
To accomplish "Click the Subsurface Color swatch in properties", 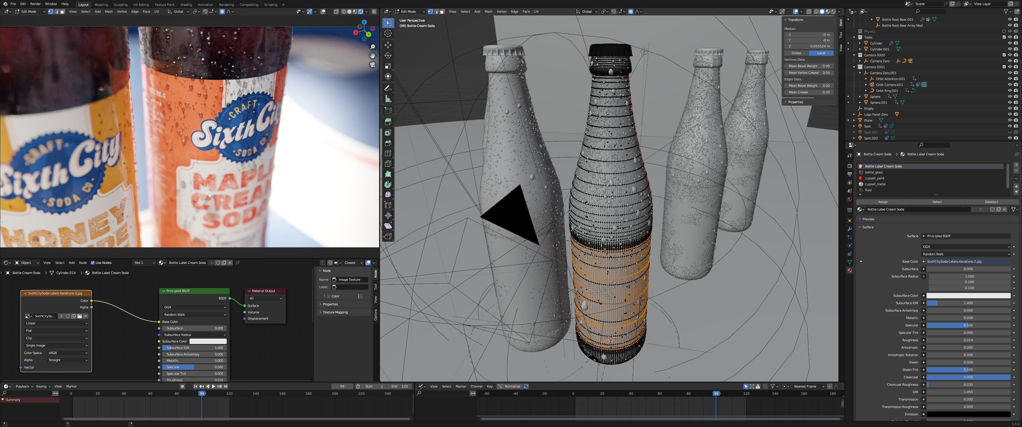I will (968, 296).
